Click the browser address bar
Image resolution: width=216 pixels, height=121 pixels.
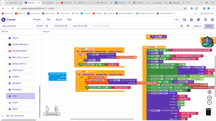point(102,8)
